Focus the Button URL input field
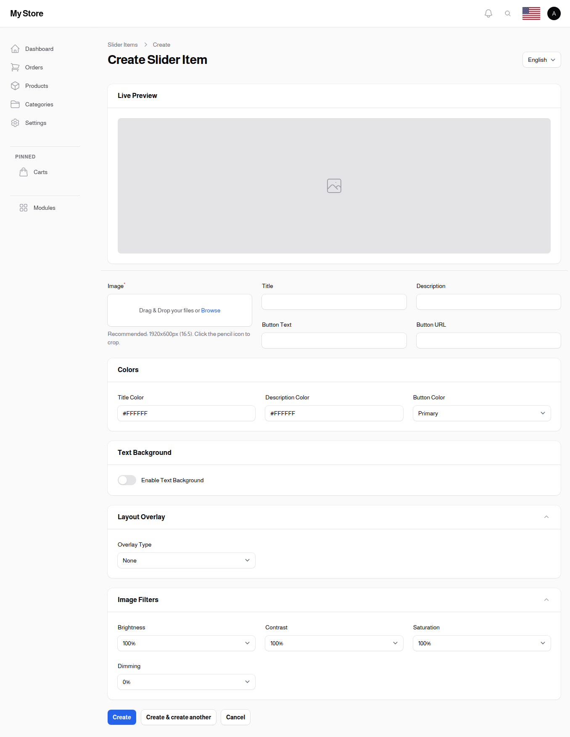 (x=488, y=341)
